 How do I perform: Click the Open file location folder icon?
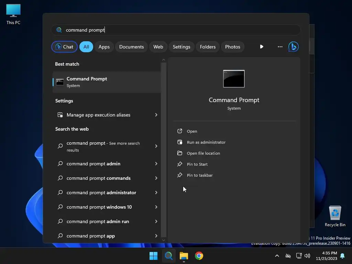click(179, 153)
